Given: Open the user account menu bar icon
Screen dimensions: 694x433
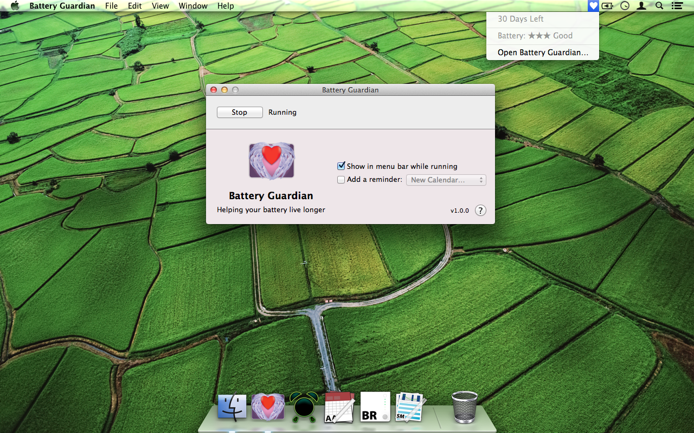Looking at the screenshot, I should [641, 6].
